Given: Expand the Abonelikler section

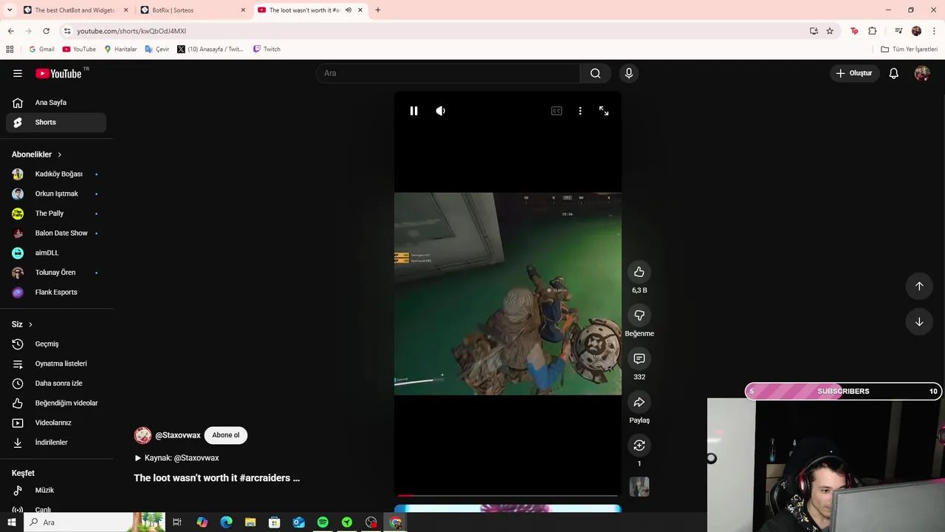Looking at the screenshot, I should (x=37, y=154).
